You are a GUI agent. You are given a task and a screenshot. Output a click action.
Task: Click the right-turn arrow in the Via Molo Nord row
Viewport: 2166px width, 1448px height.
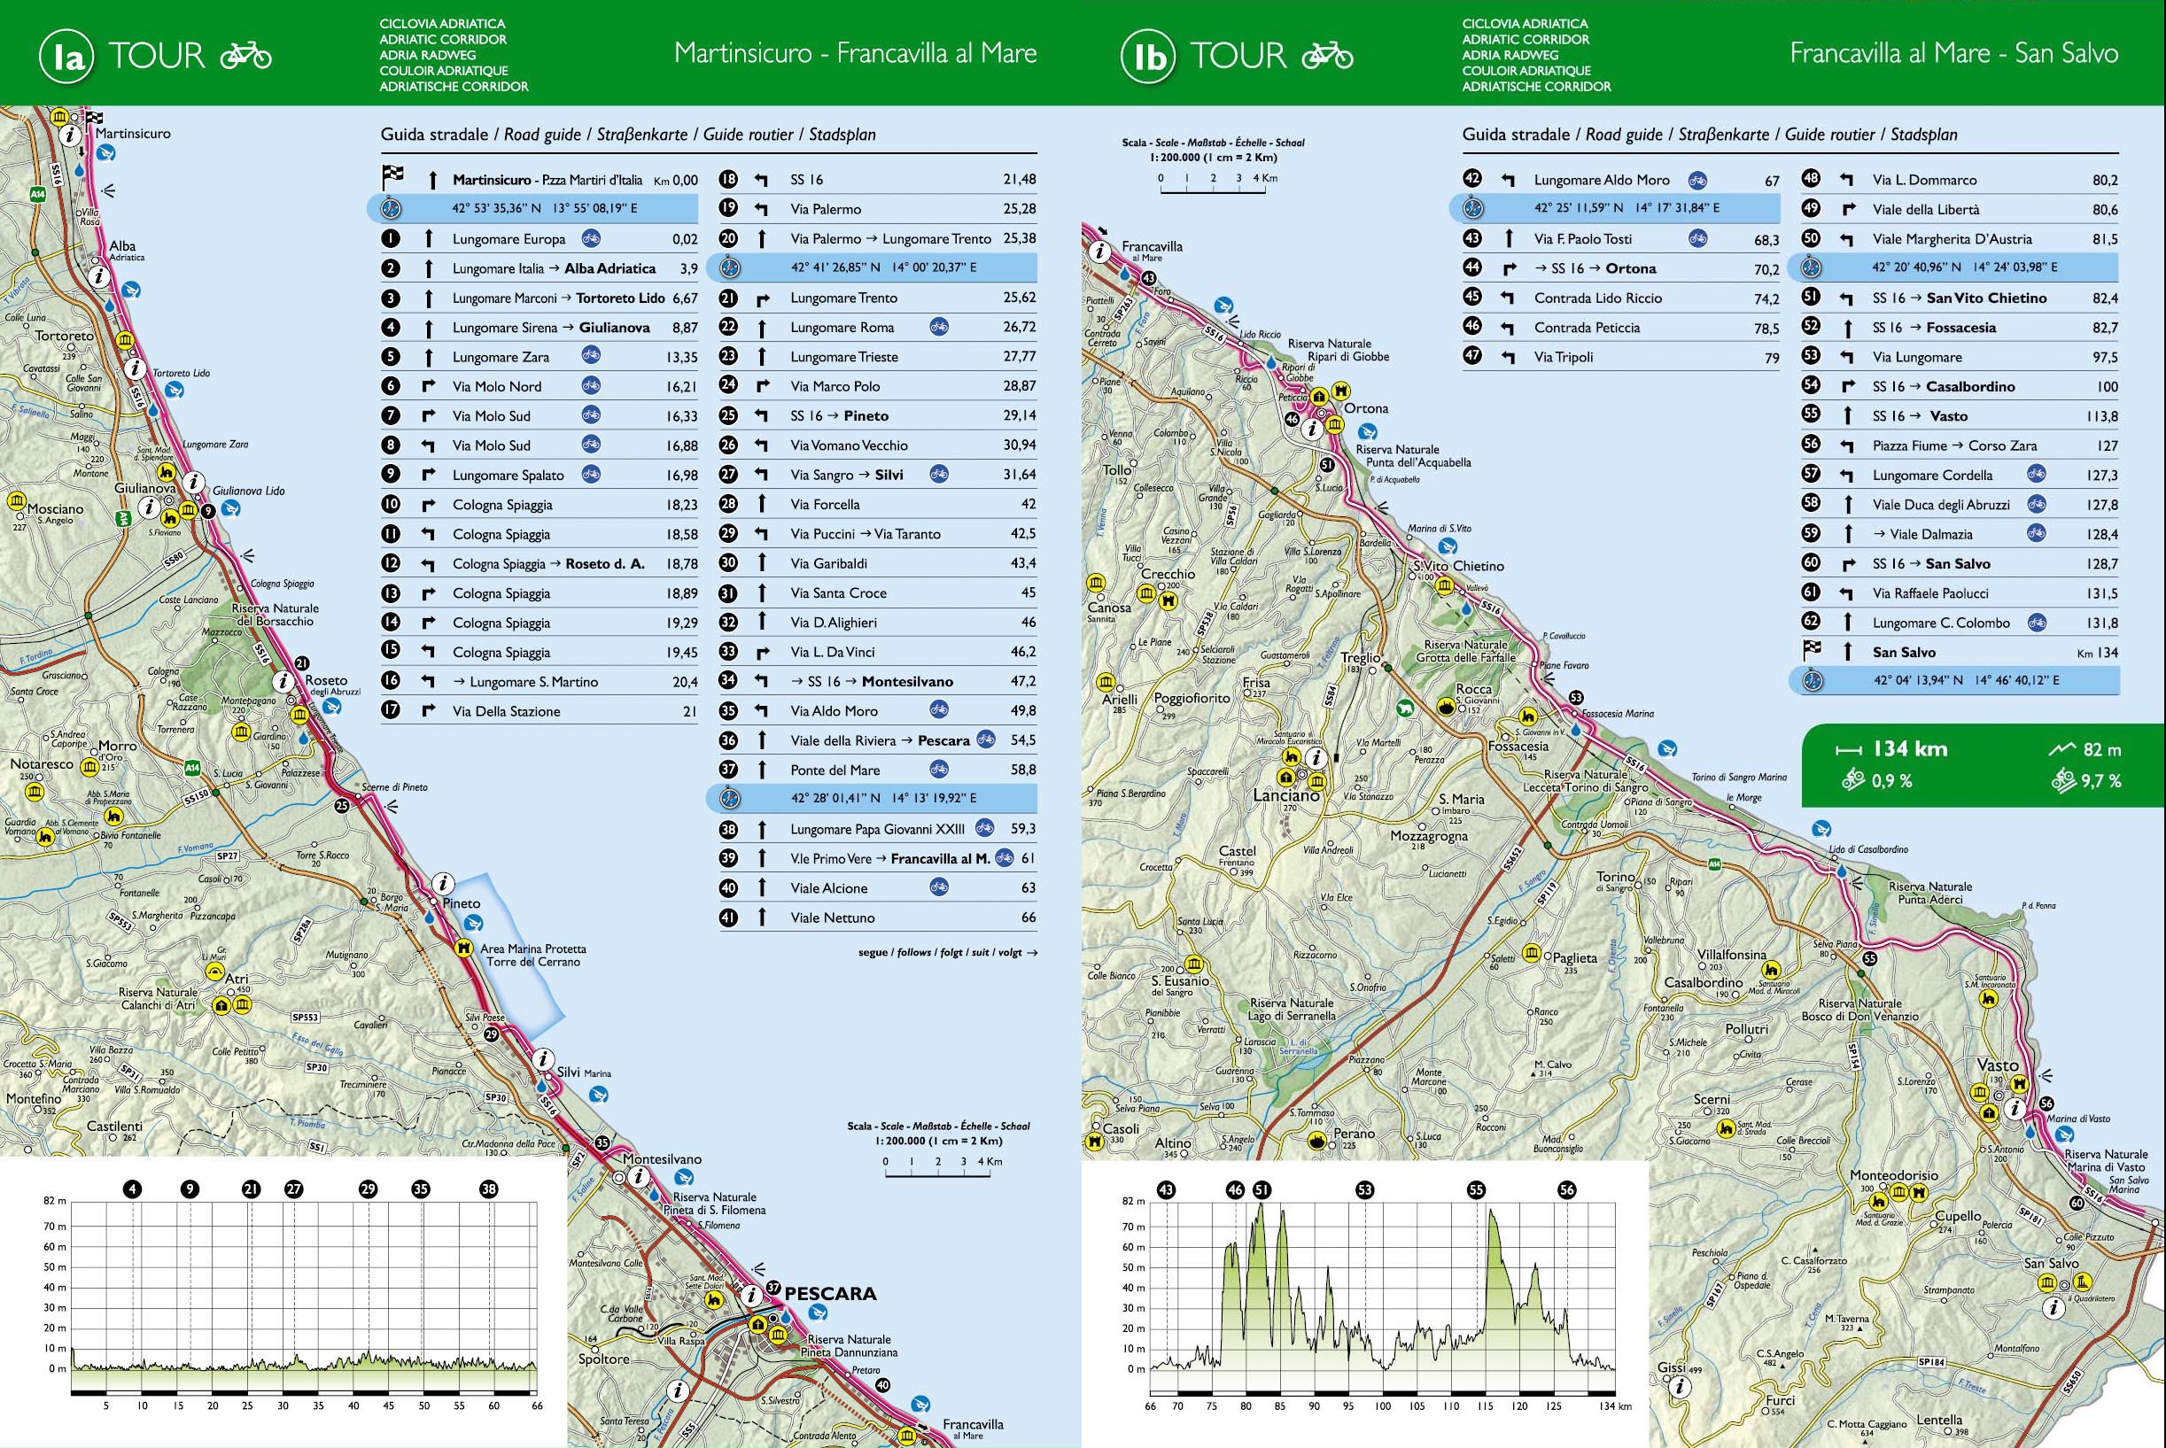point(428,386)
